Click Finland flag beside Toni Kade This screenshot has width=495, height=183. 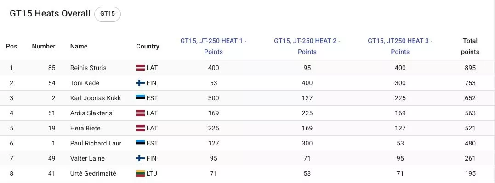click(x=140, y=83)
